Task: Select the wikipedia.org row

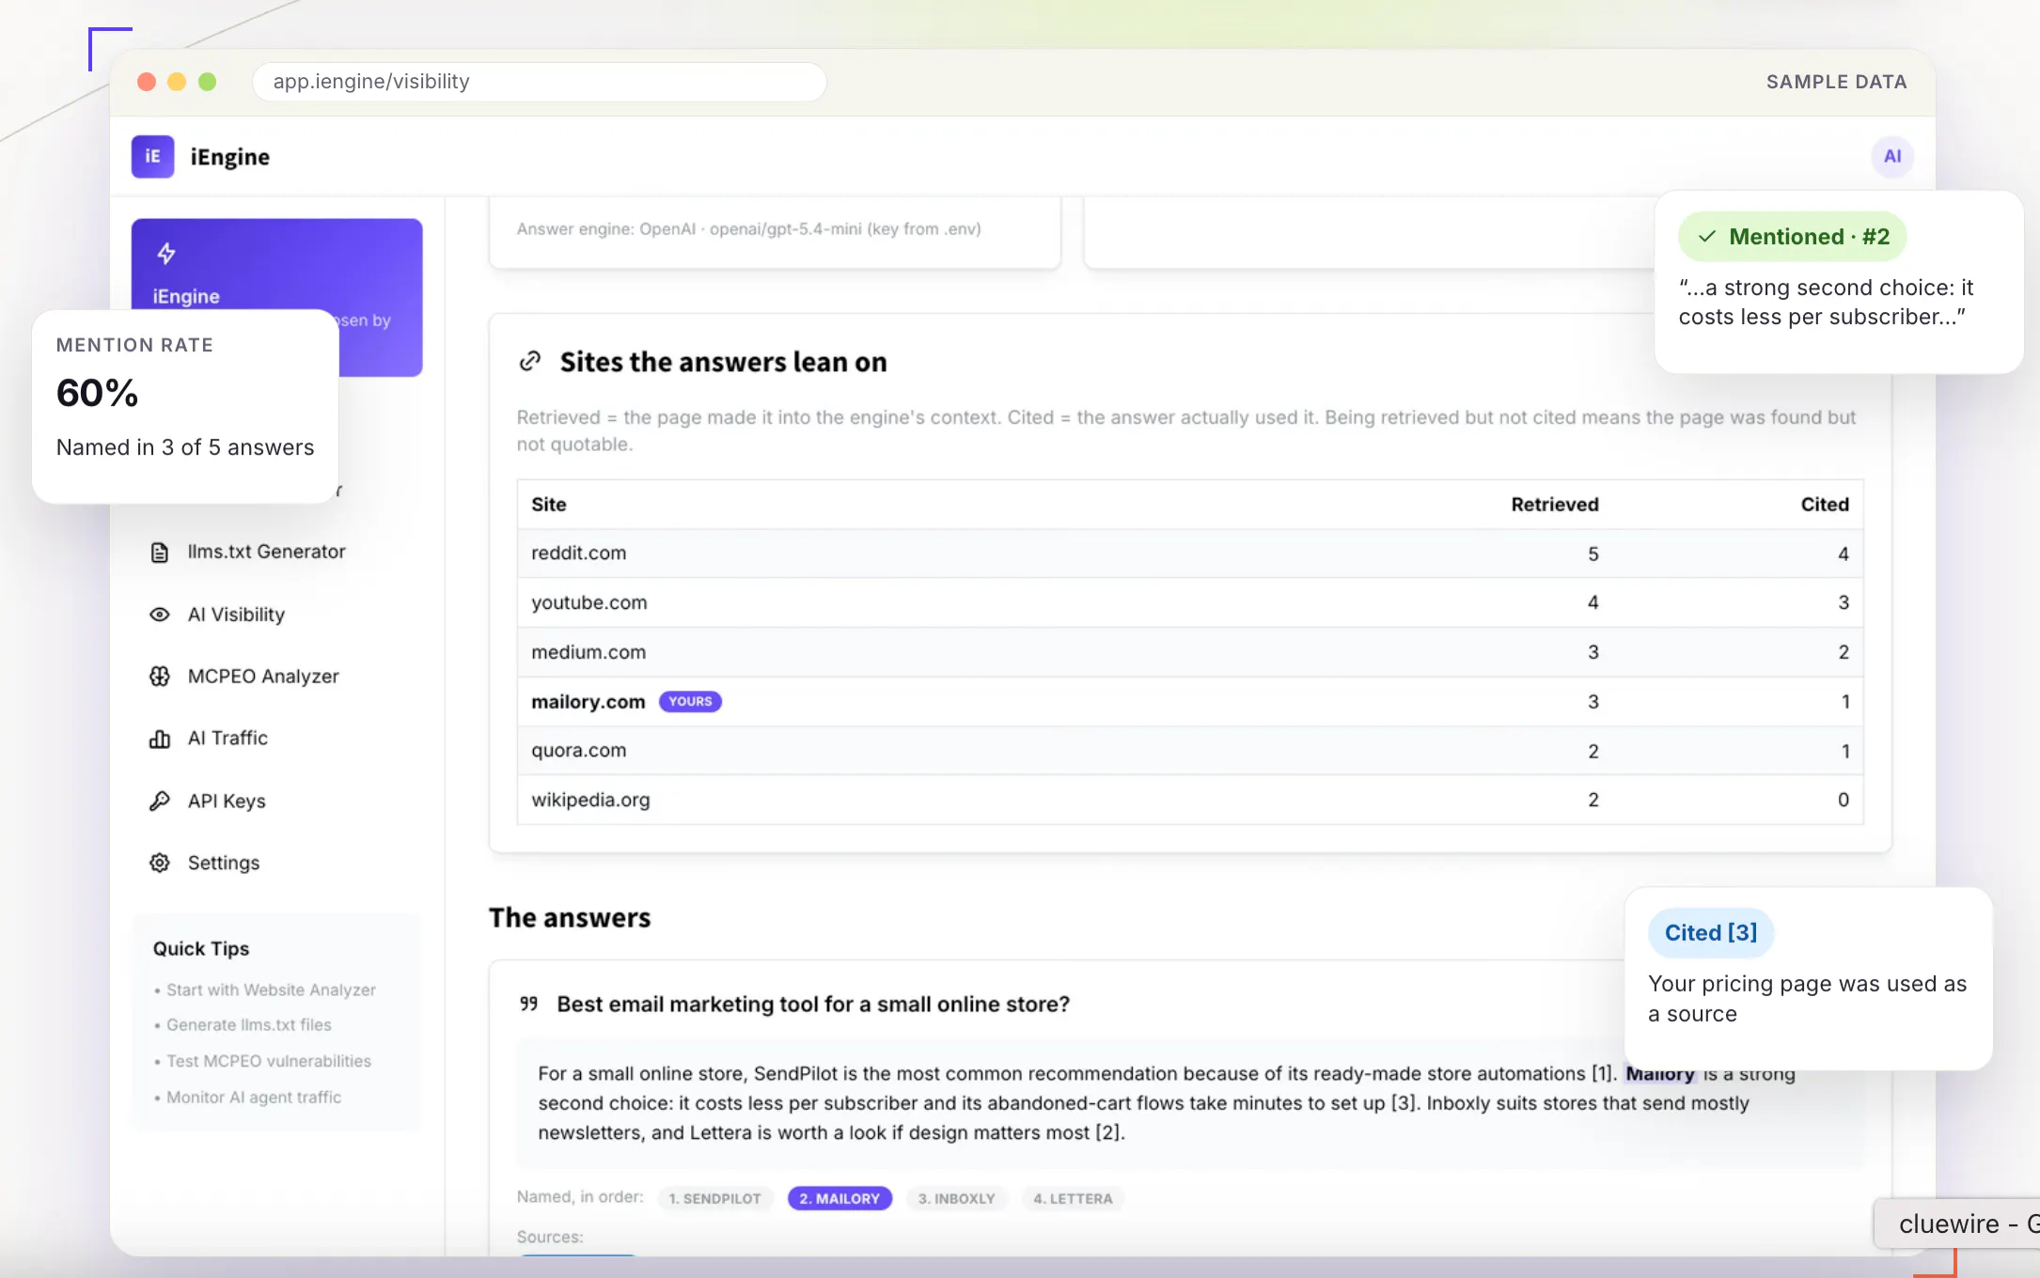Action: pos(1190,800)
